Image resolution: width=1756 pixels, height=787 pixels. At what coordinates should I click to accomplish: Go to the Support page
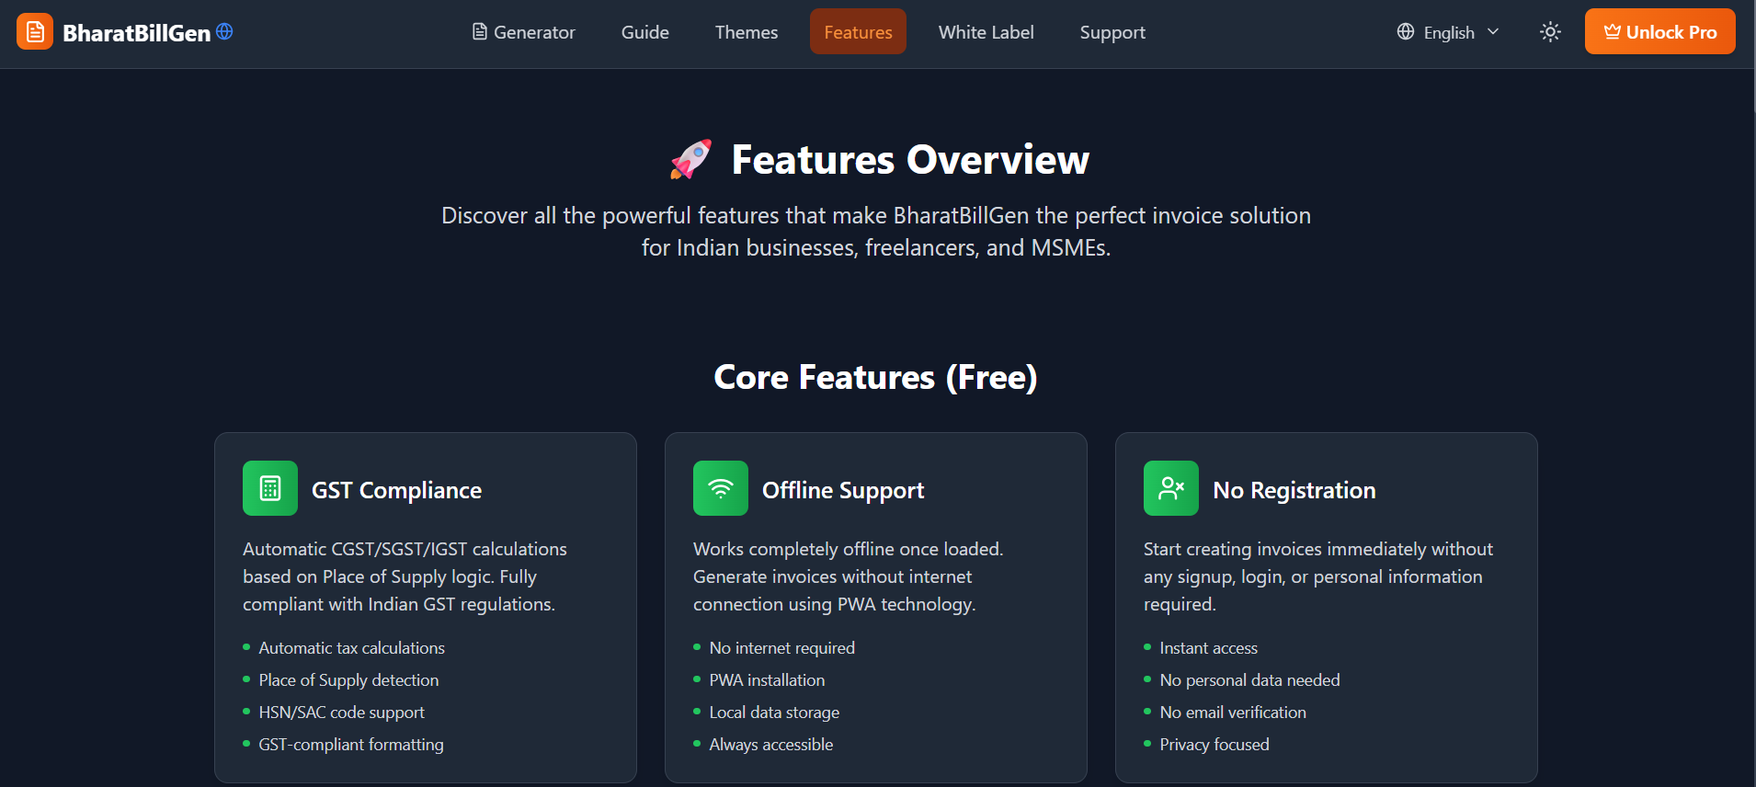tap(1112, 32)
